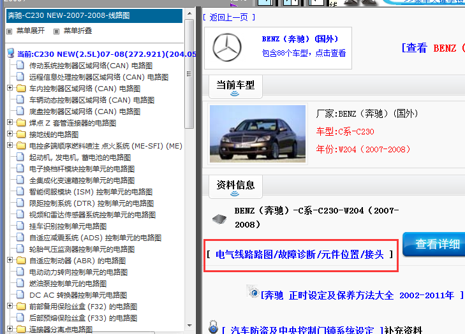
Task: Click the 菜单折叠 list icon
Action: 56,31
